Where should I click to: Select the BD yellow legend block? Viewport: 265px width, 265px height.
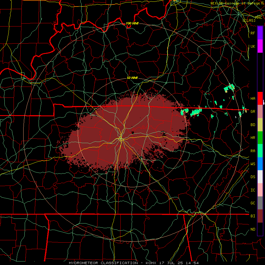pos(260,125)
